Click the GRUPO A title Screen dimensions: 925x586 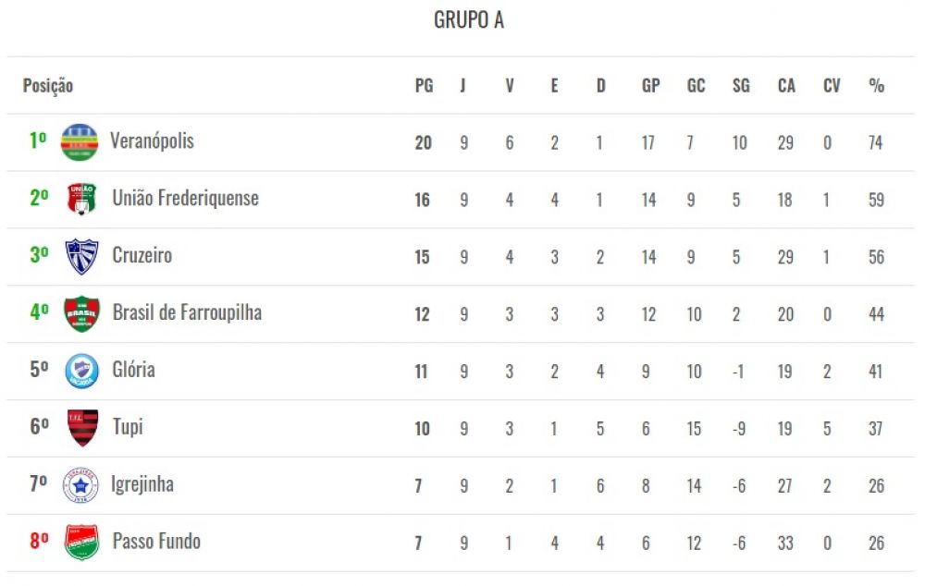(x=468, y=20)
